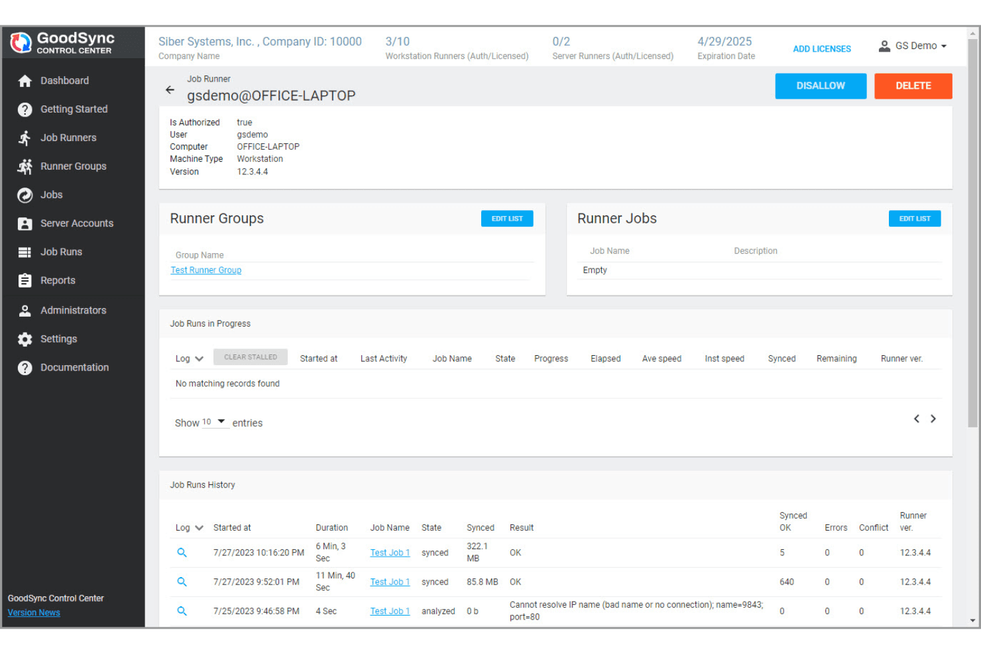
Task: Click the scroll down arrow at bottom right
Action: [x=972, y=621]
